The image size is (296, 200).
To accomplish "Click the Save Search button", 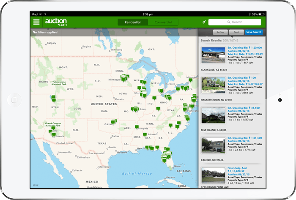I will (x=254, y=32).
